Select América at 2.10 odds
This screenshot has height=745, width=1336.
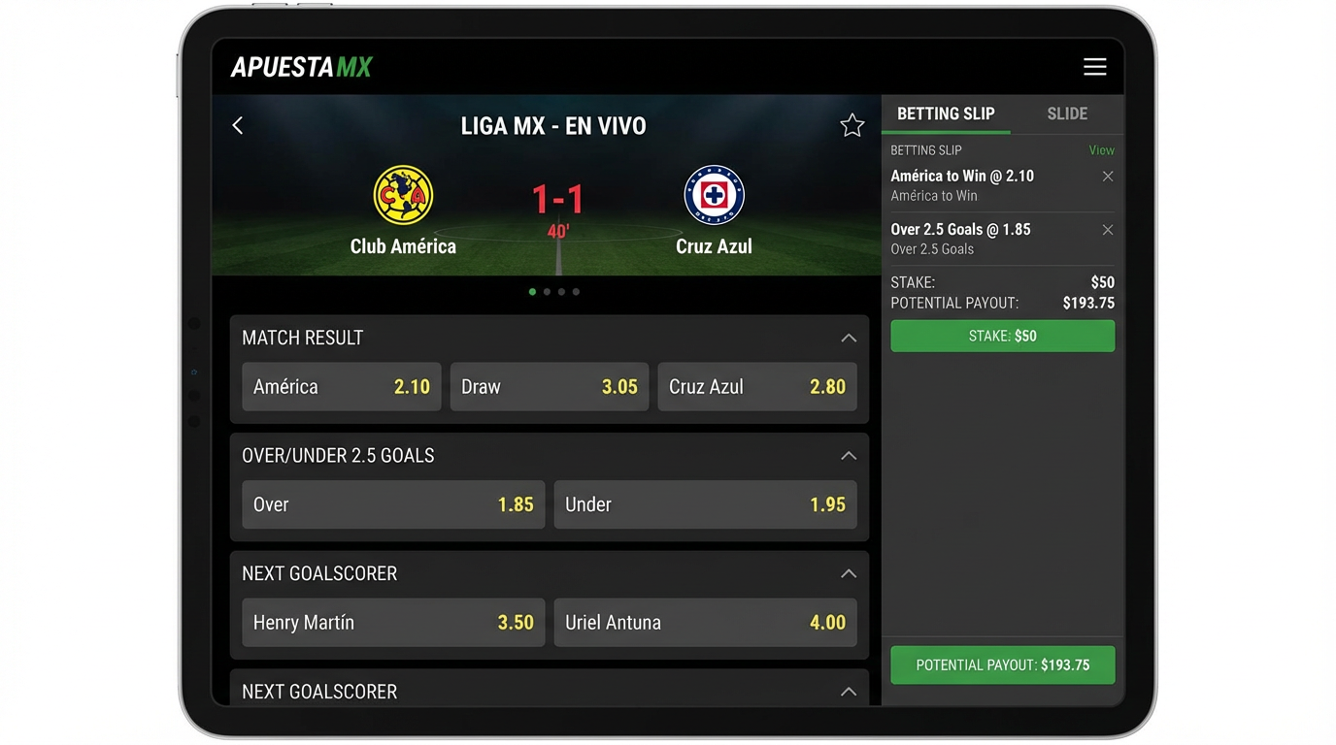(x=341, y=386)
